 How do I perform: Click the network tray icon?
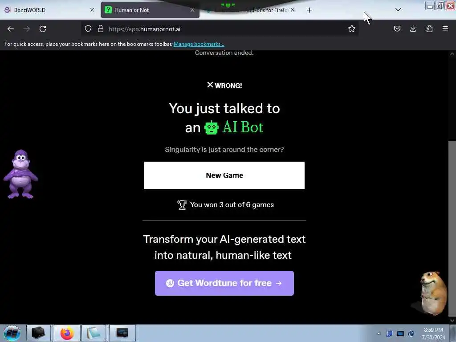[400, 334]
